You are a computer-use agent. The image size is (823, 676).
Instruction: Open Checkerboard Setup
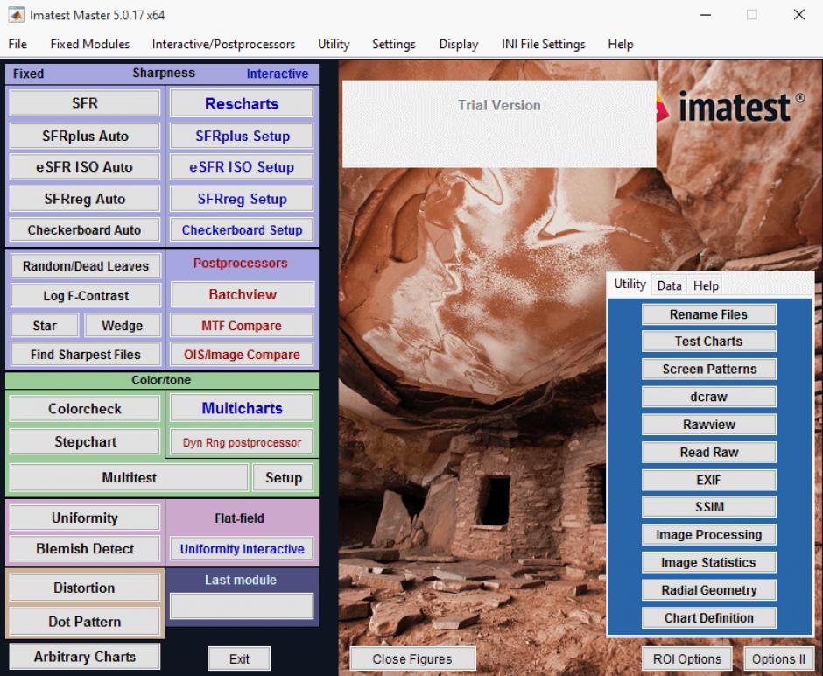242,230
